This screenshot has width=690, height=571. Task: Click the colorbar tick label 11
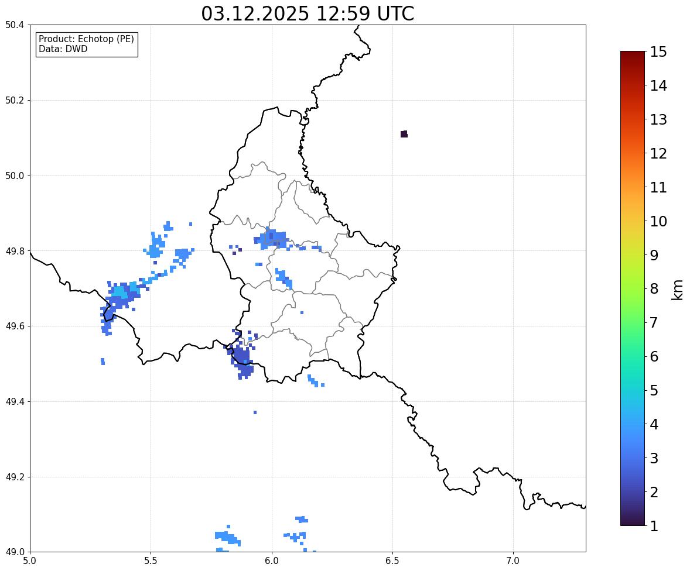(658, 187)
